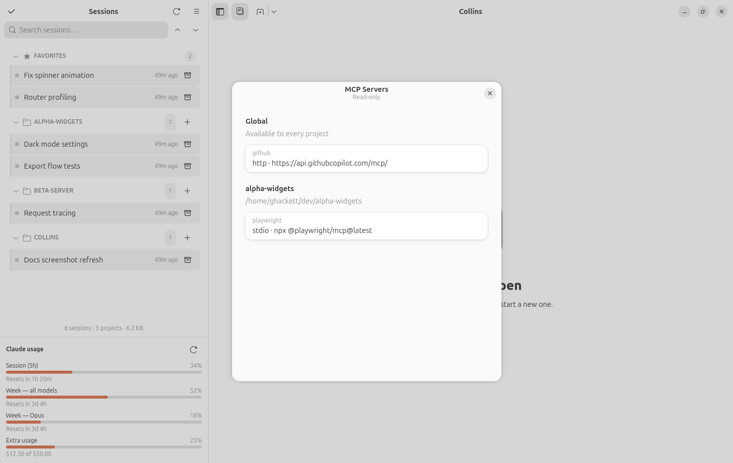This screenshot has height=463, width=733.
Task: Toggle the sidebar panel visibility
Action: (220, 11)
